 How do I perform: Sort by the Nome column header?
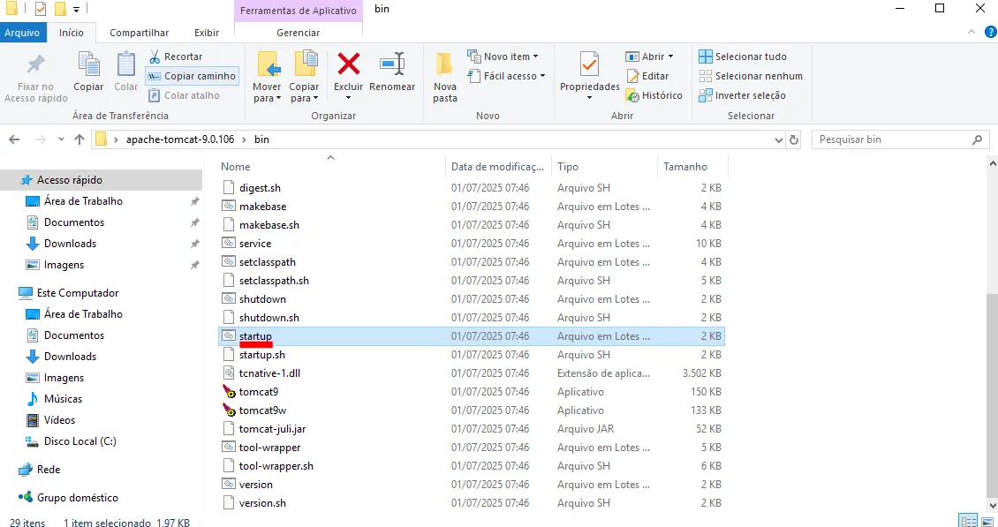click(x=236, y=167)
